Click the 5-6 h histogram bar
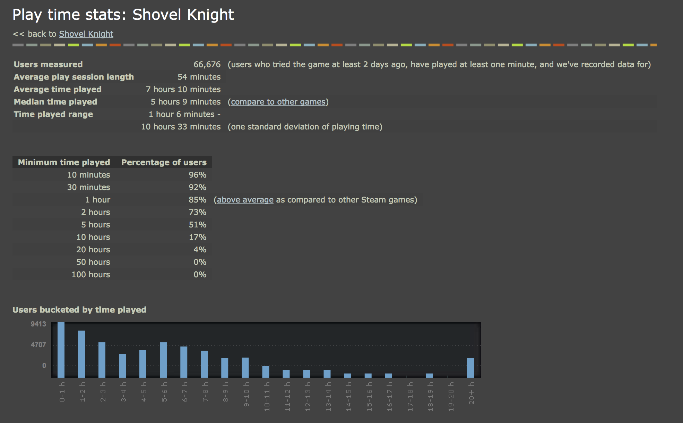This screenshot has height=423, width=683. coord(163,360)
